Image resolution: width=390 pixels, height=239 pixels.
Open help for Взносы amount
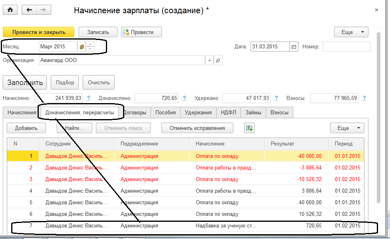pyautogui.click(x=364, y=98)
